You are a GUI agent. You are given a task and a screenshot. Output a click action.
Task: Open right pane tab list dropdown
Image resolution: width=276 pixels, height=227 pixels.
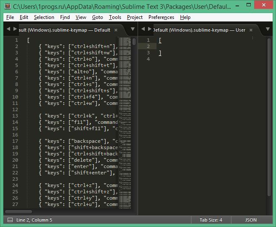pyautogui.click(x=268, y=29)
